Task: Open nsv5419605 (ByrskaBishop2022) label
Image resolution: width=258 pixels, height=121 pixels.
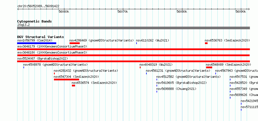Action: [x=181, y=83]
